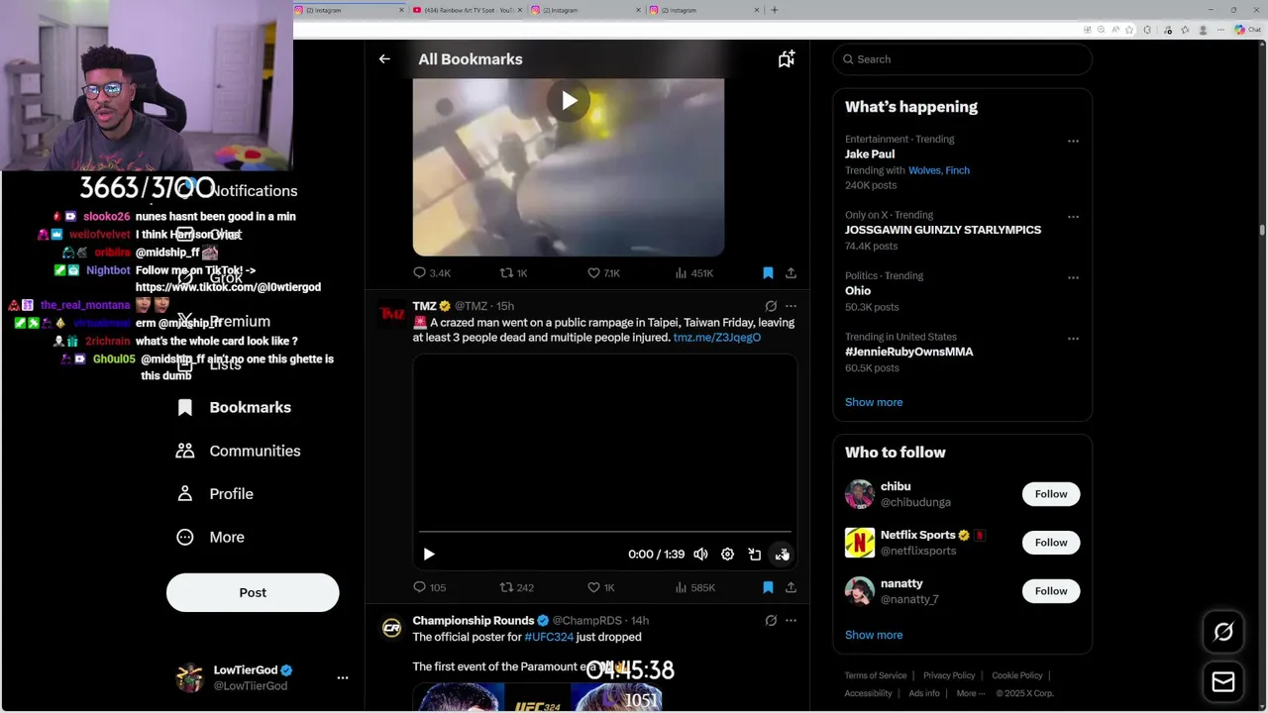Open the Jake Paul trending topic
The image size is (1268, 713).
pyautogui.click(x=870, y=154)
